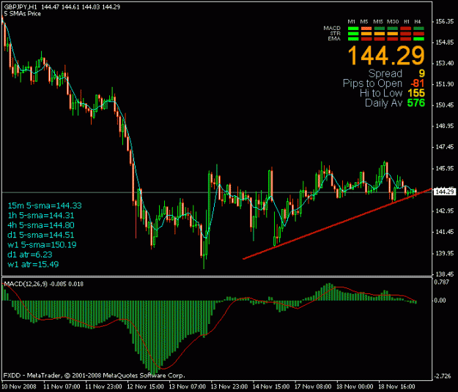
Task: Click the highlighted 144.29 price axis tag
Action: pyautogui.click(x=445, y=192)
